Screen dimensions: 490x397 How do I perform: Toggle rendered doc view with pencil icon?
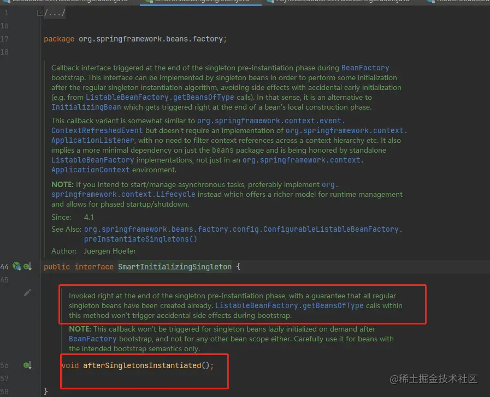pyautogui.click(x=27, y=292)
